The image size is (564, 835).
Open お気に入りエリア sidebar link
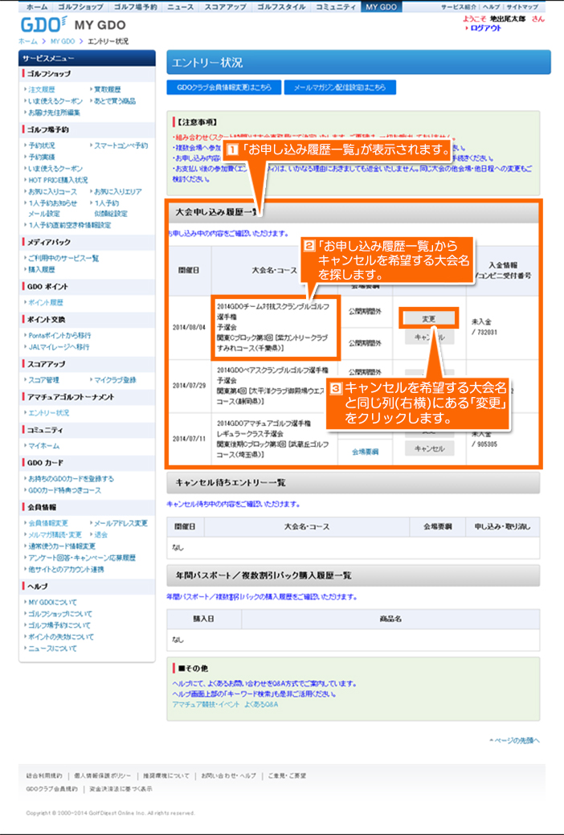tap(117, 191)
